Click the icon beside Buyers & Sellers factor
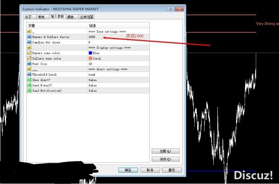The width and height of the screenshot is (279, 184). [29, 37]
